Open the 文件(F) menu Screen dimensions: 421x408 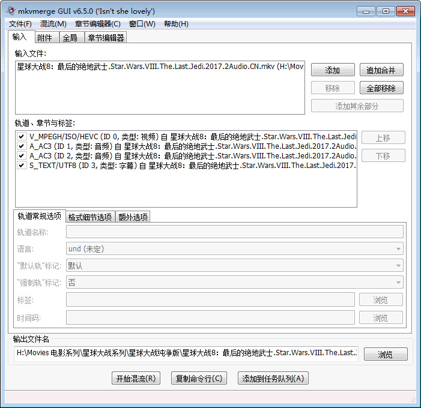tap(20, 24)
